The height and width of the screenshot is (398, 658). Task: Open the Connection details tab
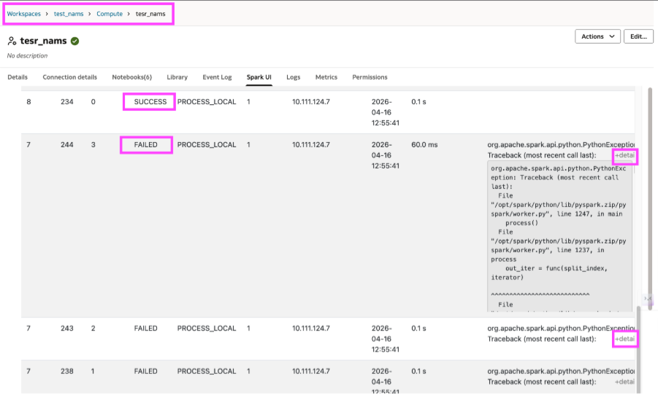point(69,77)
